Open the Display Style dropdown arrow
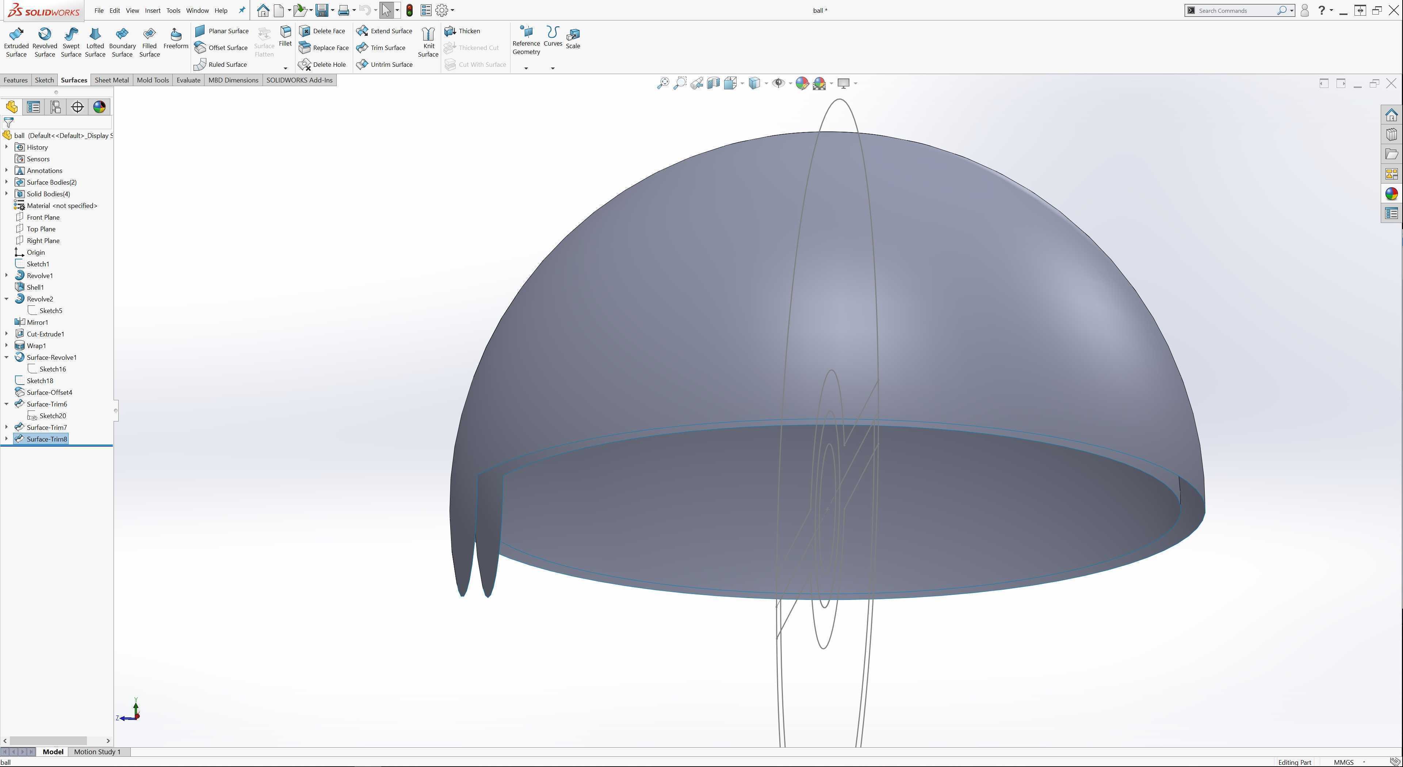The width and height of the screenshot is (1403, 767). (766, 83)
